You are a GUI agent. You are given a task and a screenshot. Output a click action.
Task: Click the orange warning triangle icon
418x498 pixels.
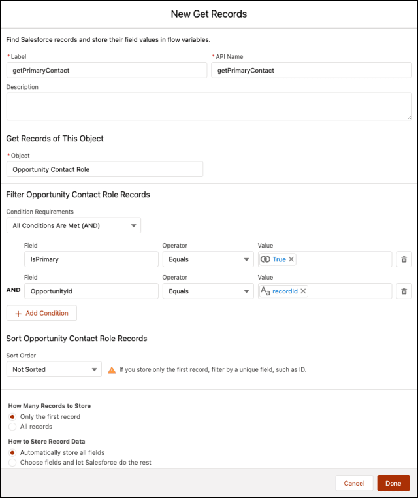(112, 370)
